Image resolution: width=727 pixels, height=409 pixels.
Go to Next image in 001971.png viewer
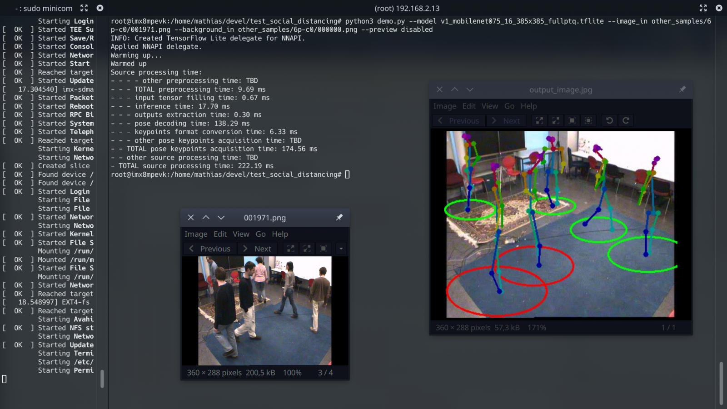(257, 249)
